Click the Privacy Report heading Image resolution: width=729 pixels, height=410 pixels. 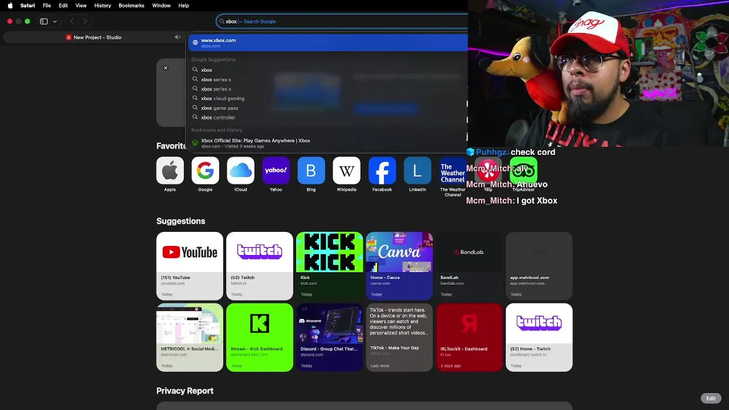coord(185,391)
